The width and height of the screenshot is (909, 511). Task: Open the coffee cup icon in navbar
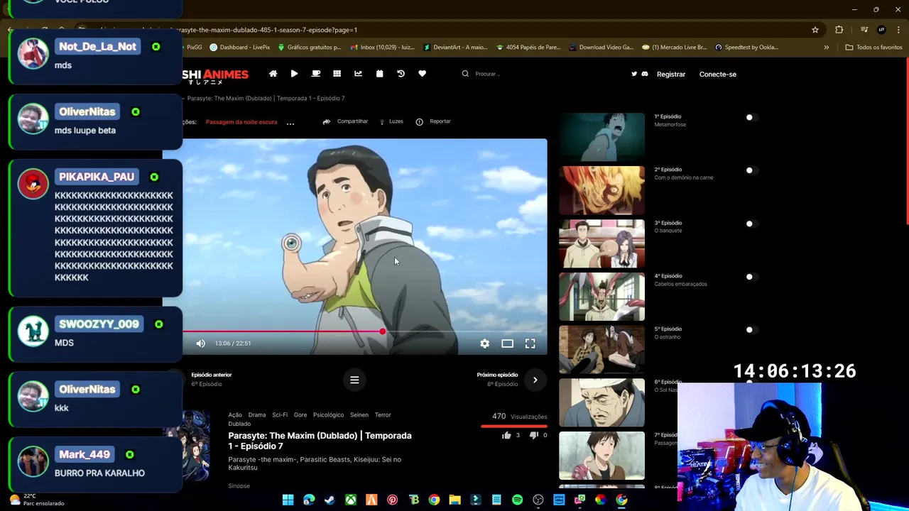click(x=316, y=74)
